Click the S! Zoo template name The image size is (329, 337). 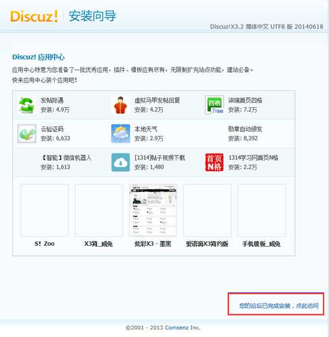click(45, 244)
